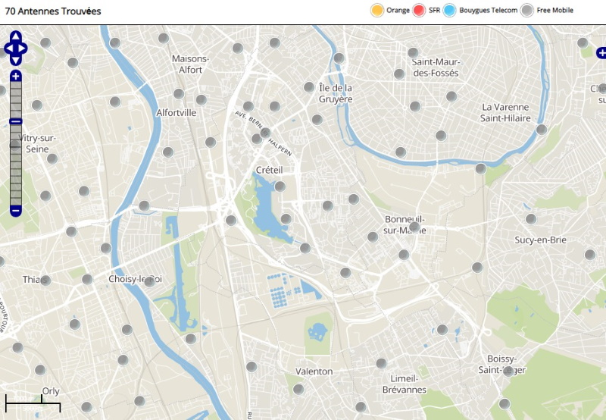The width and height of the screenshot is (606, 420).
Task: Click the orange circle in the legend
Action: [376, 11]
